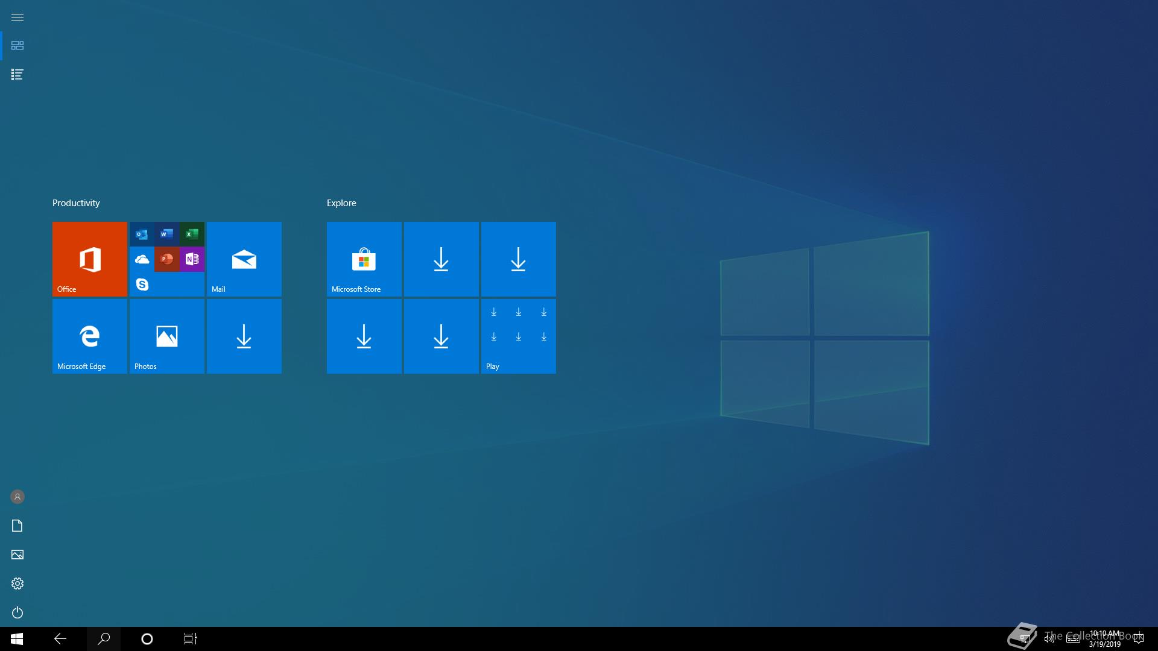Go back using the taskbar back arrow
Image resolution: width=1158 pixels, height=651 pixels.
(x=60, y=639)
